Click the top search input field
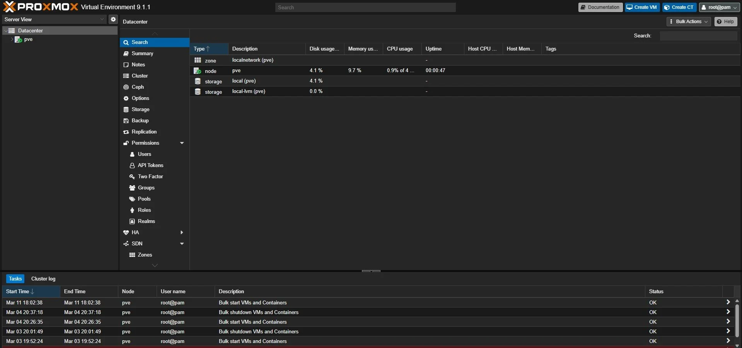Viewport: 742px width, 348px height. pyautogui.click(x=365, y=7)
